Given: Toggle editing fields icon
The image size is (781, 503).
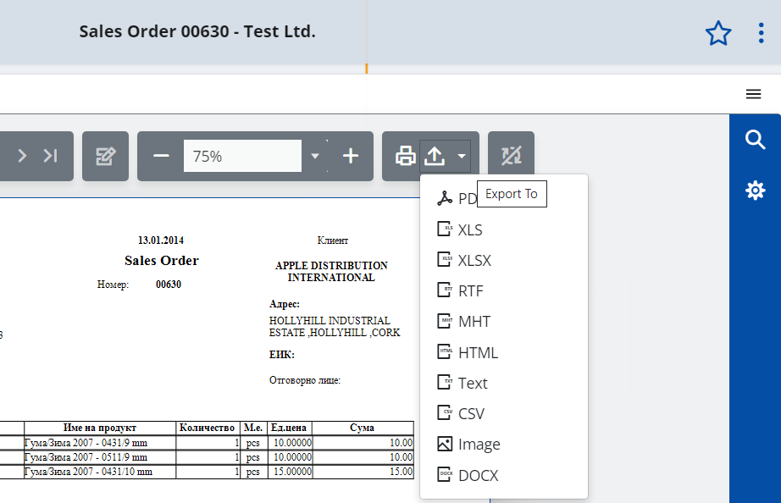Looking at the screenshot, I should pyautogui.click(x=106, y=157).
